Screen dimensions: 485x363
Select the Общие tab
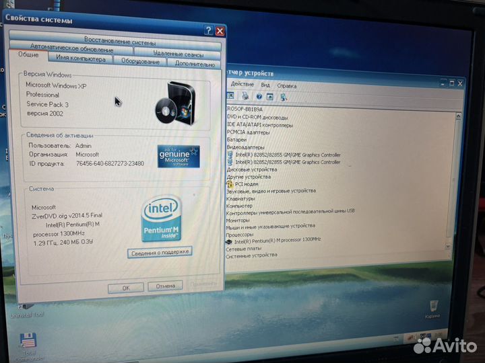coord(28,54)
